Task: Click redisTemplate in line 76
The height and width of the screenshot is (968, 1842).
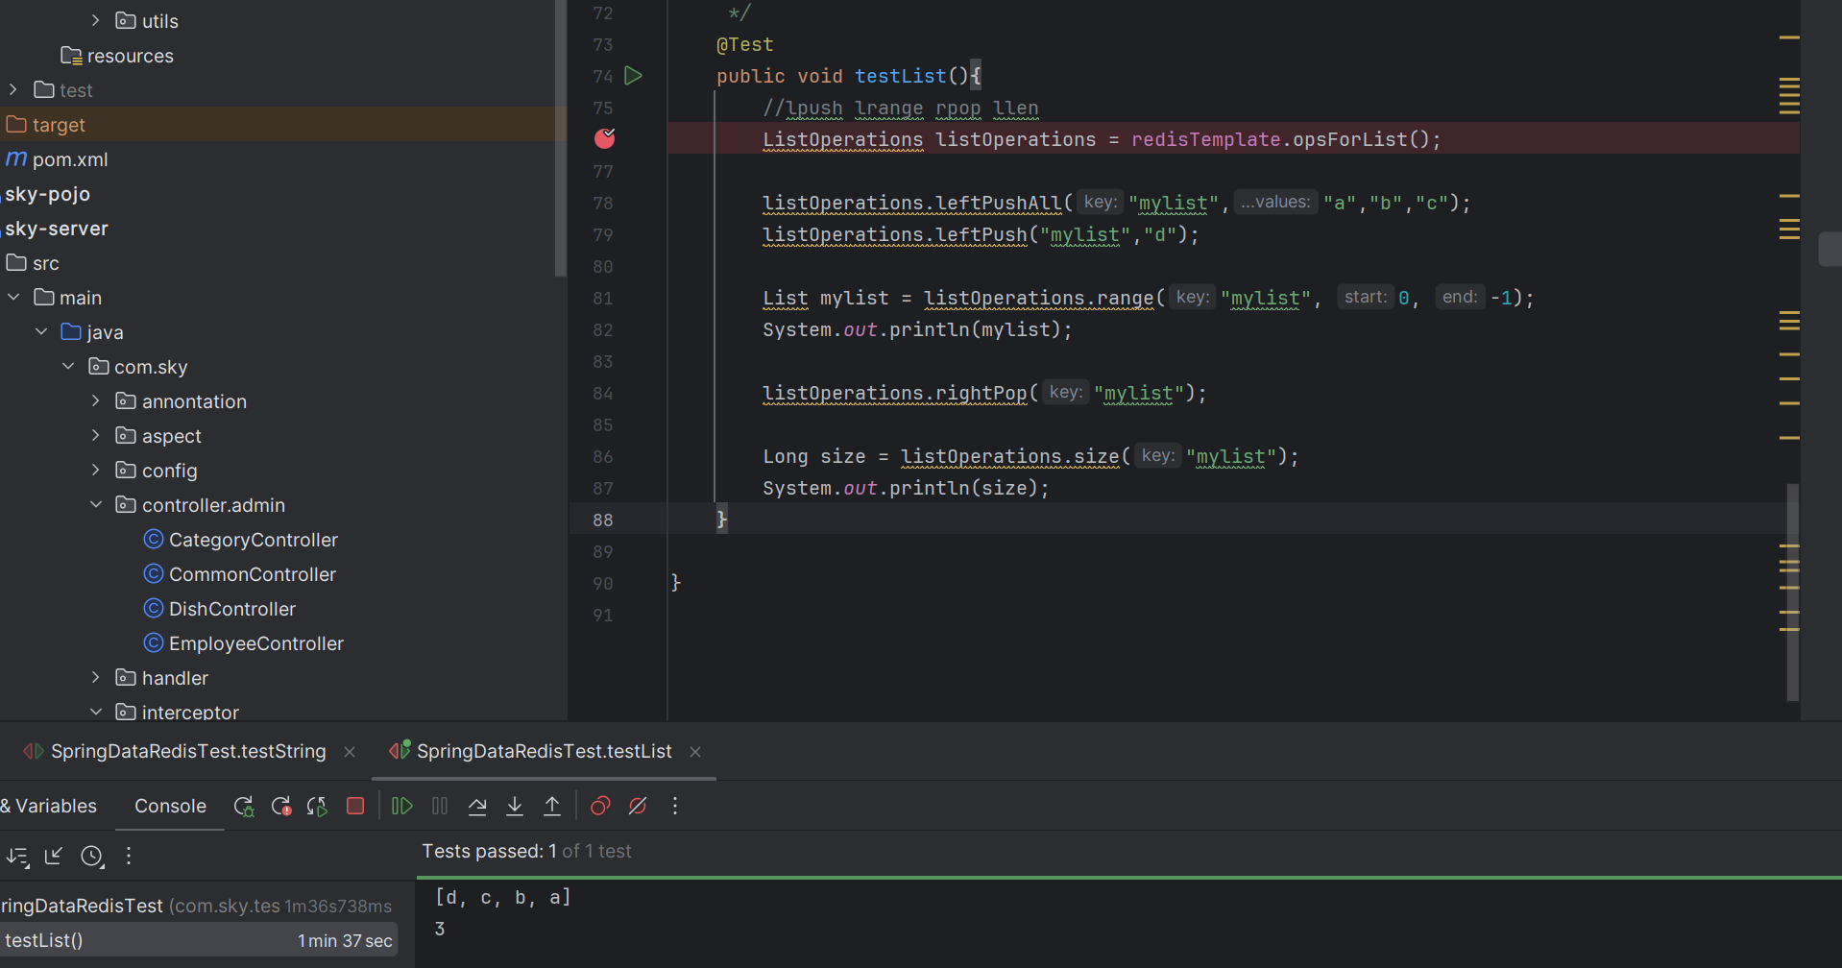Action: [1205, 139]
